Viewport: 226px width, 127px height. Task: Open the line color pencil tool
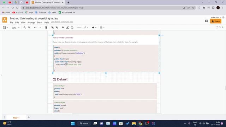pos(67,28)
